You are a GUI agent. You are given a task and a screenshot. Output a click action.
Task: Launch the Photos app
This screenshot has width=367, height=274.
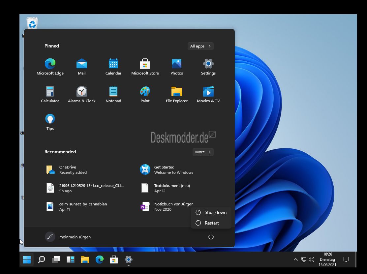[177, 67]
